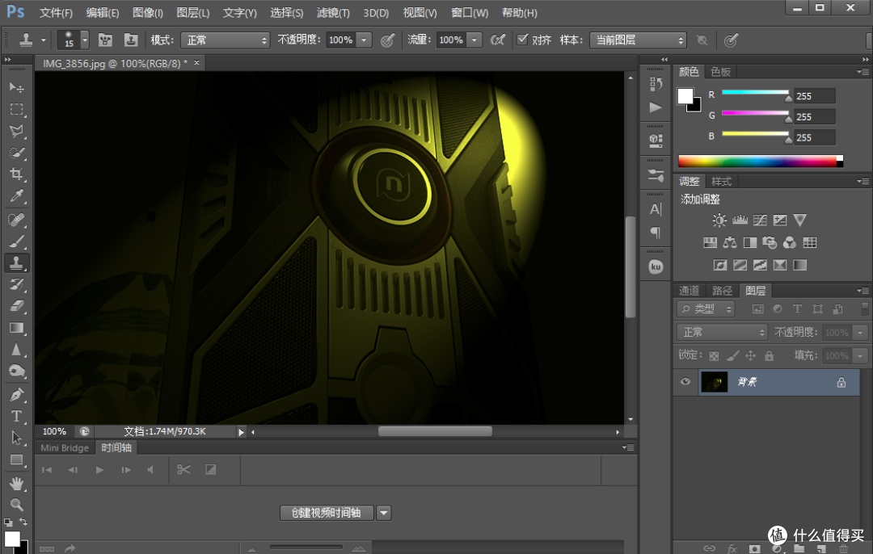Select the Rectangular Marquee tool
The image size is (873, 554).
[17, 109]
